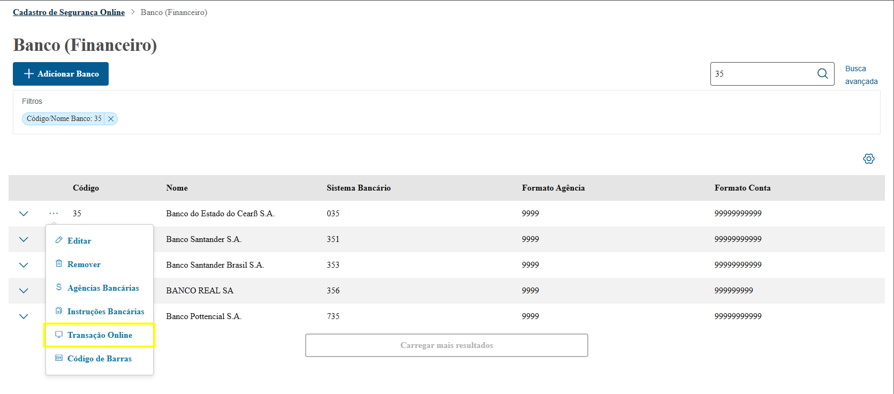This screenshot has height=394, width=894.
Task: Open table settings gear icon
Action: coord(869,159)
